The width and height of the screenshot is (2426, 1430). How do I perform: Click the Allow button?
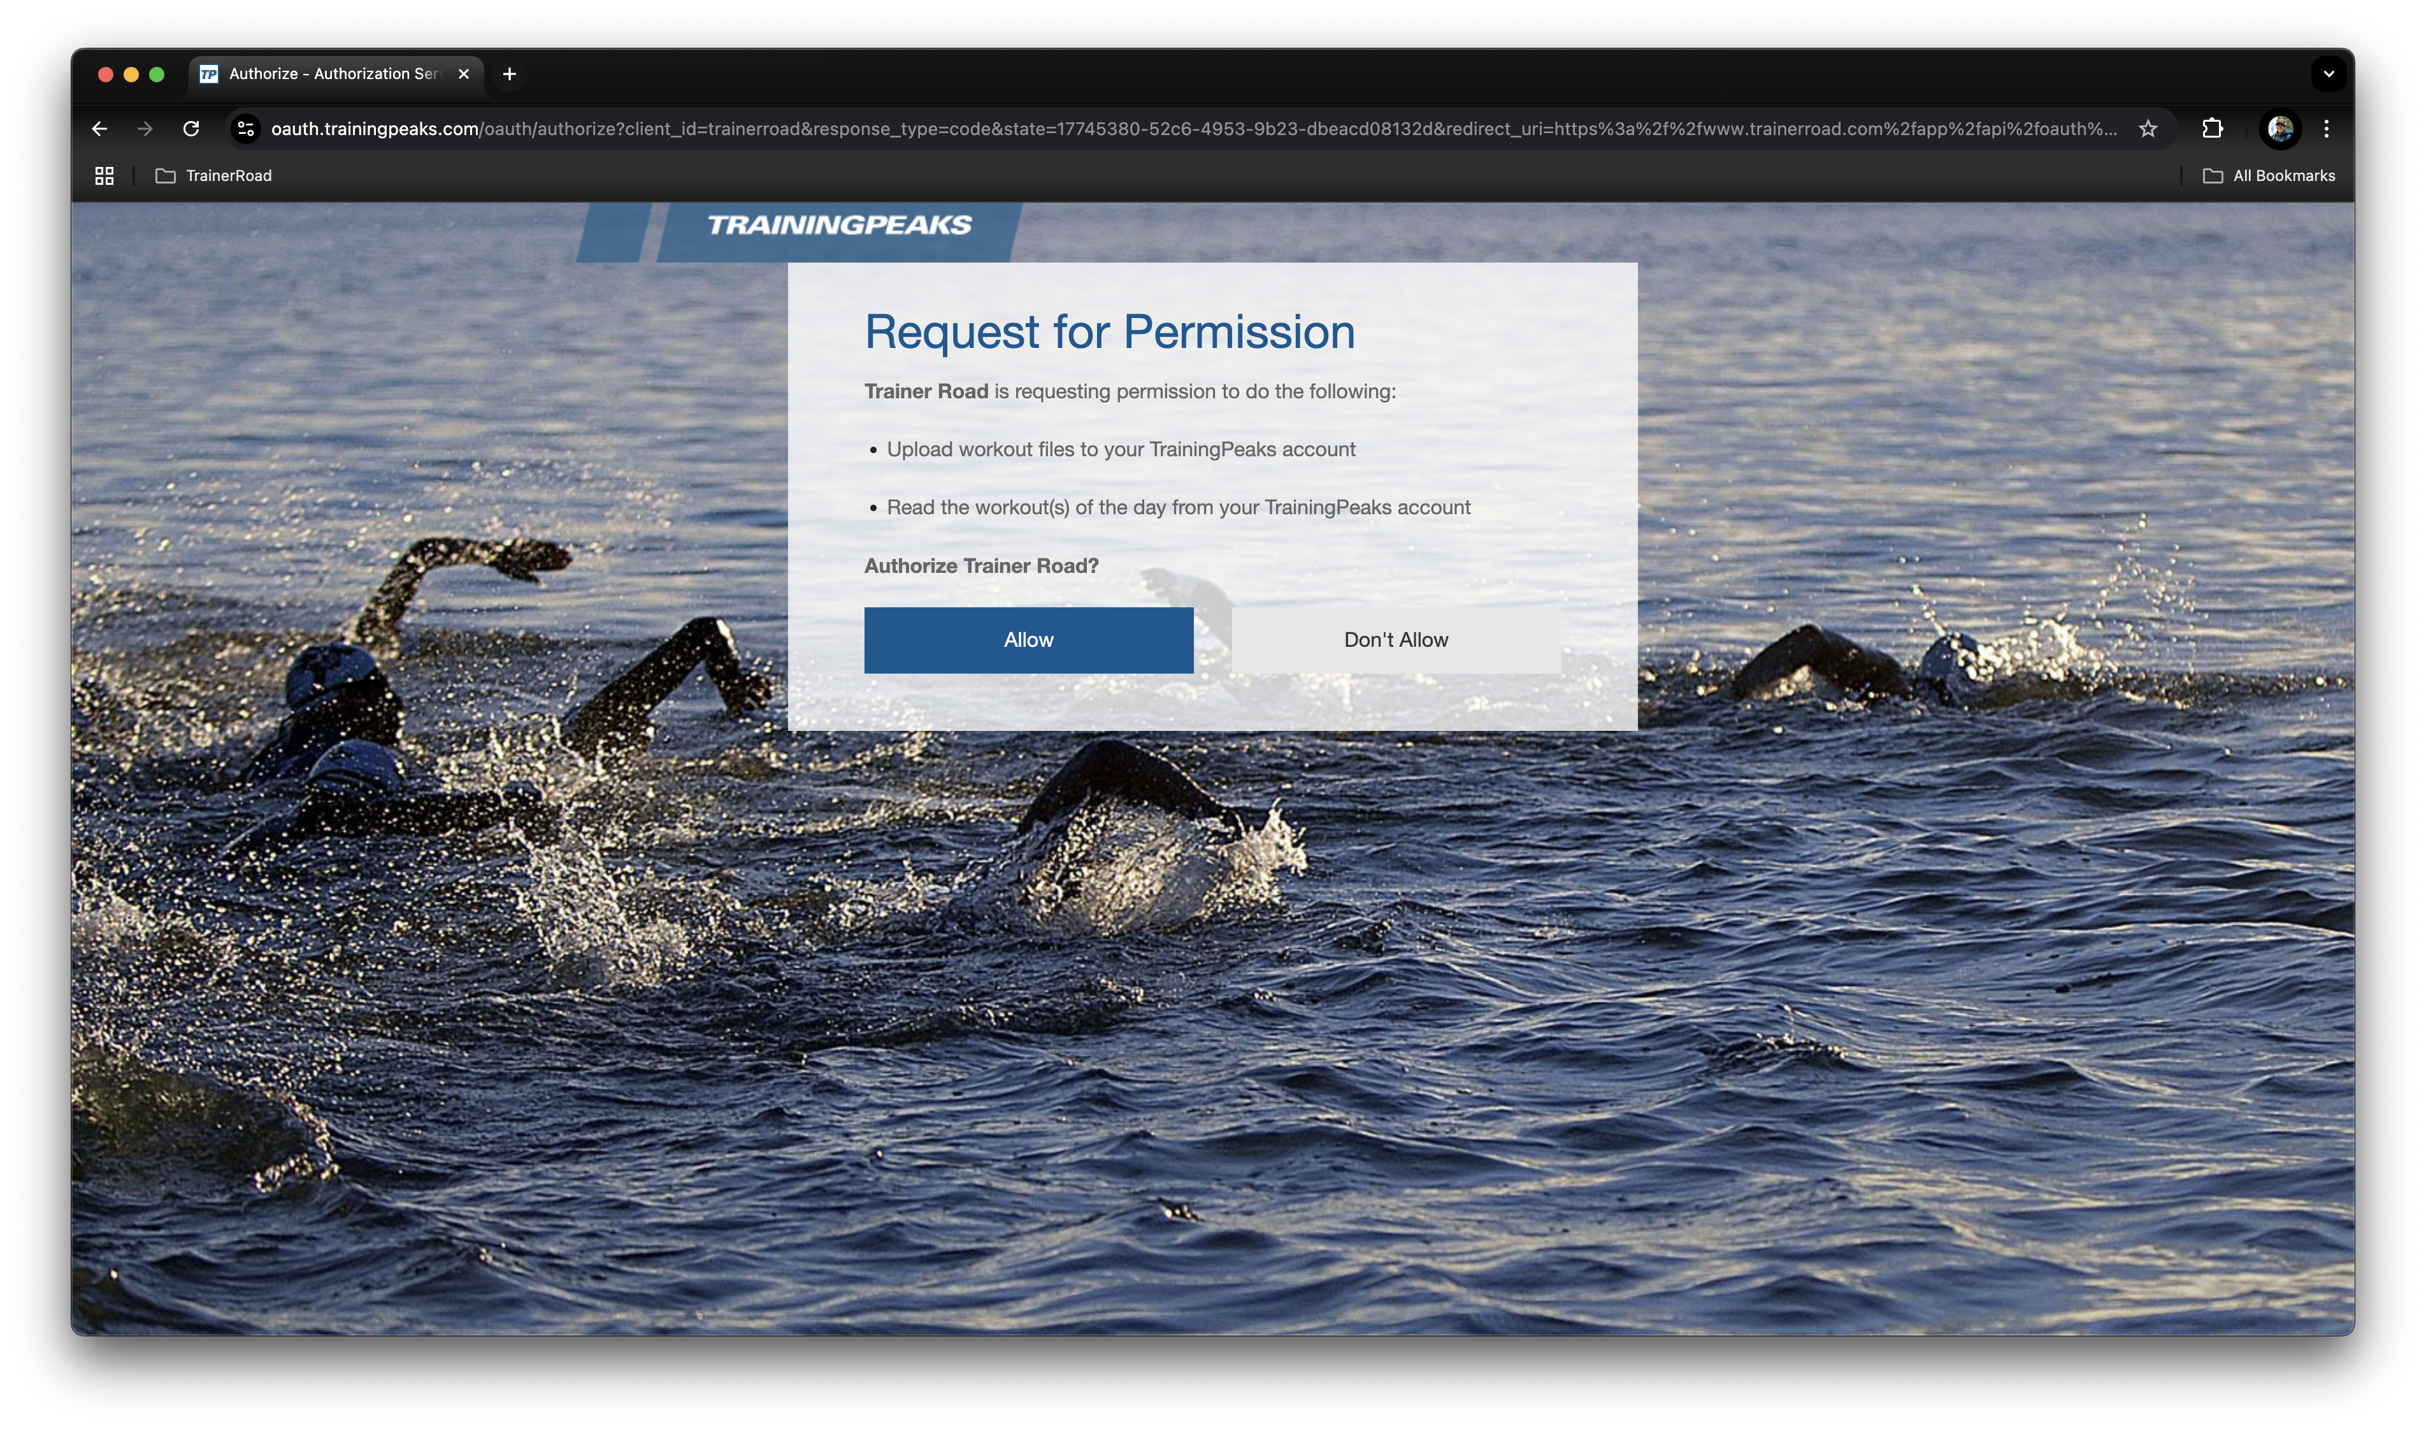coord(1029,640)
